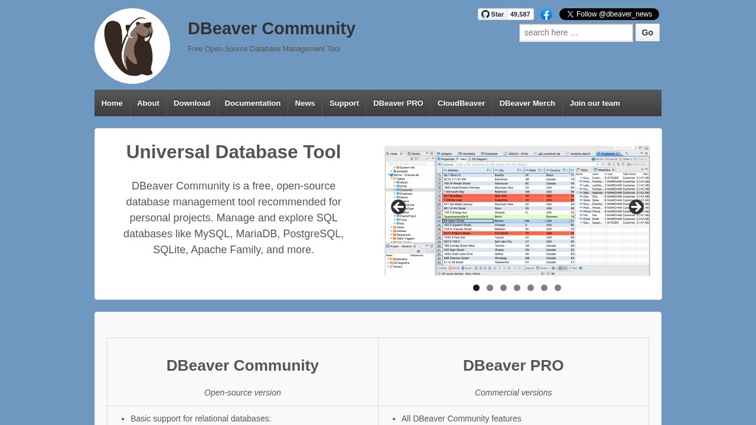
Task: Jump to slide four via its dot
Action: [517, 287]
